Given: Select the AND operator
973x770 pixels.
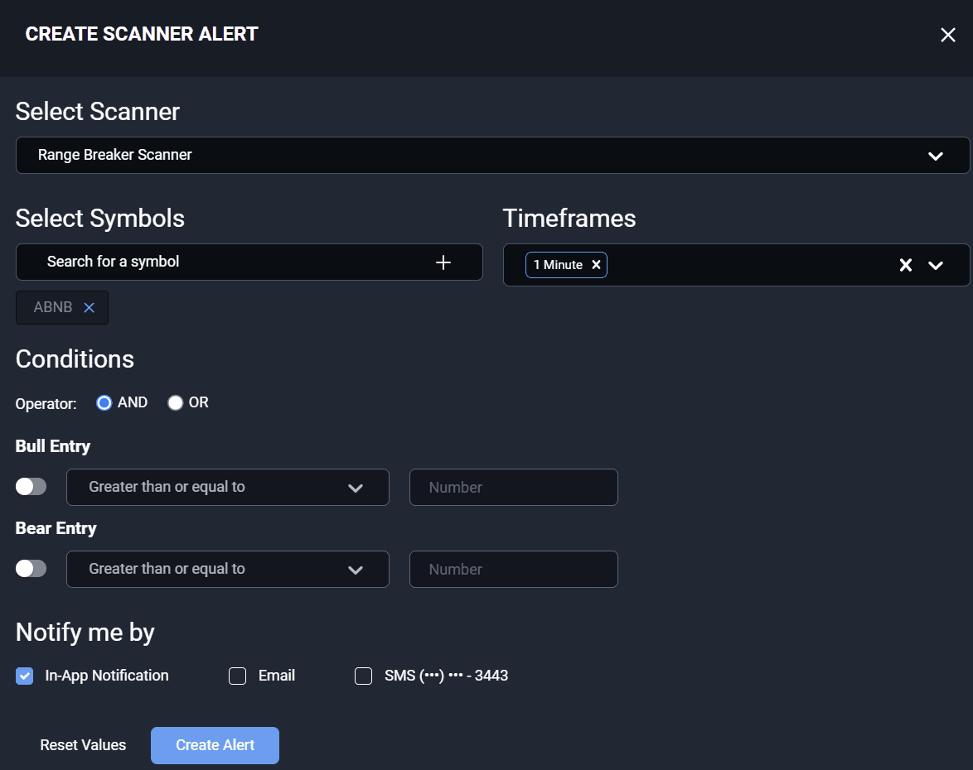Looking at the screenshot, I should pyautogui.click(x=104, y=403).
